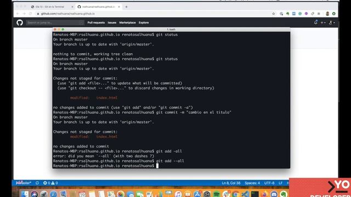Click 'nothing to commit, working tree clean' text

click(x=93, y=54)
